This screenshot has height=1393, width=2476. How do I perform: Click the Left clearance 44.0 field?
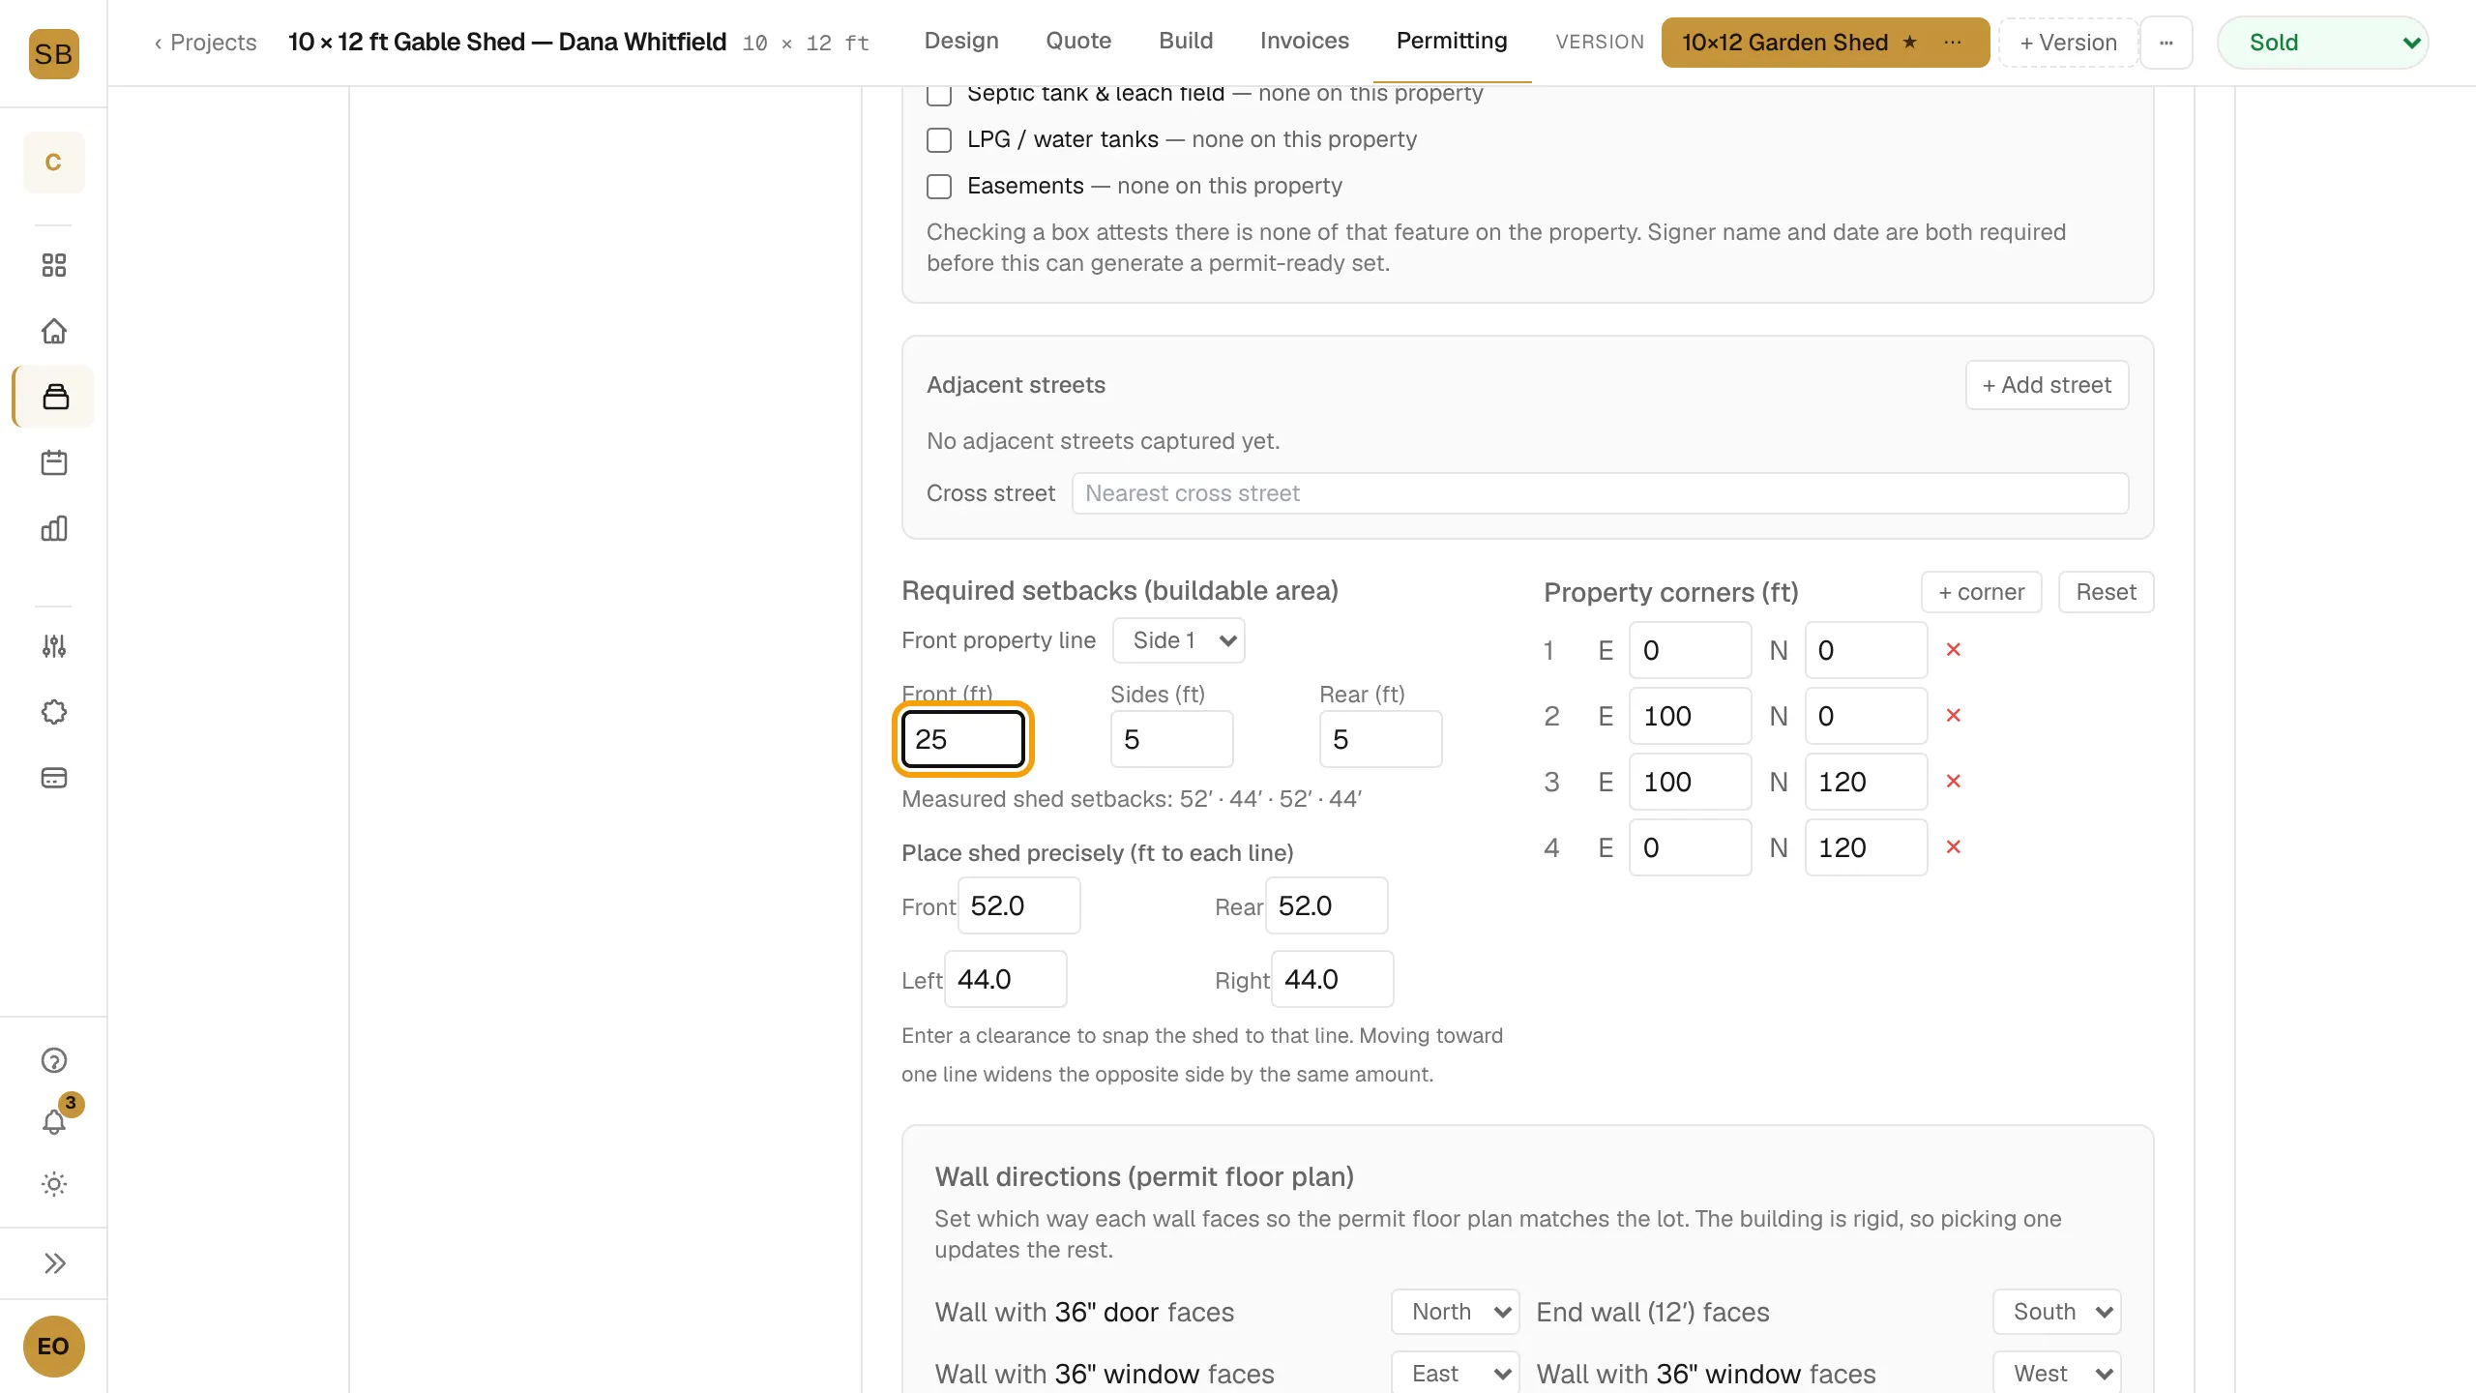coord(1005,979)
